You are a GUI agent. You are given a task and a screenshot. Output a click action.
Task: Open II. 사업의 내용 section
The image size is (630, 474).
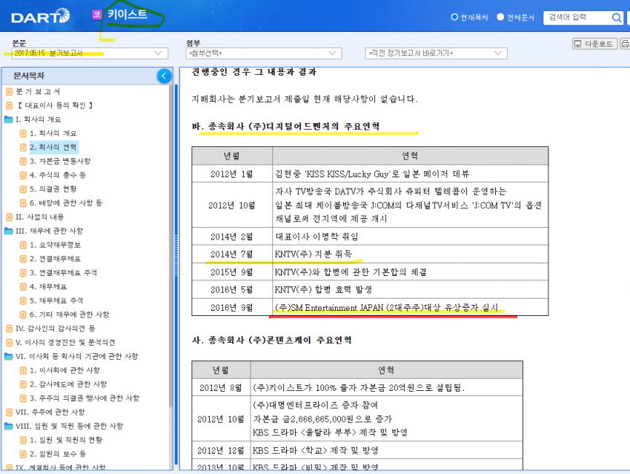[40, 217]
